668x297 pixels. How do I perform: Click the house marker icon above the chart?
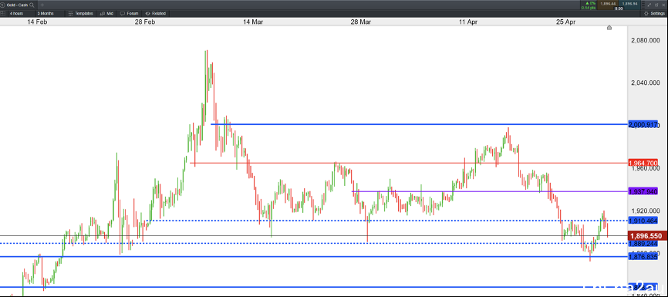(609, 28)
